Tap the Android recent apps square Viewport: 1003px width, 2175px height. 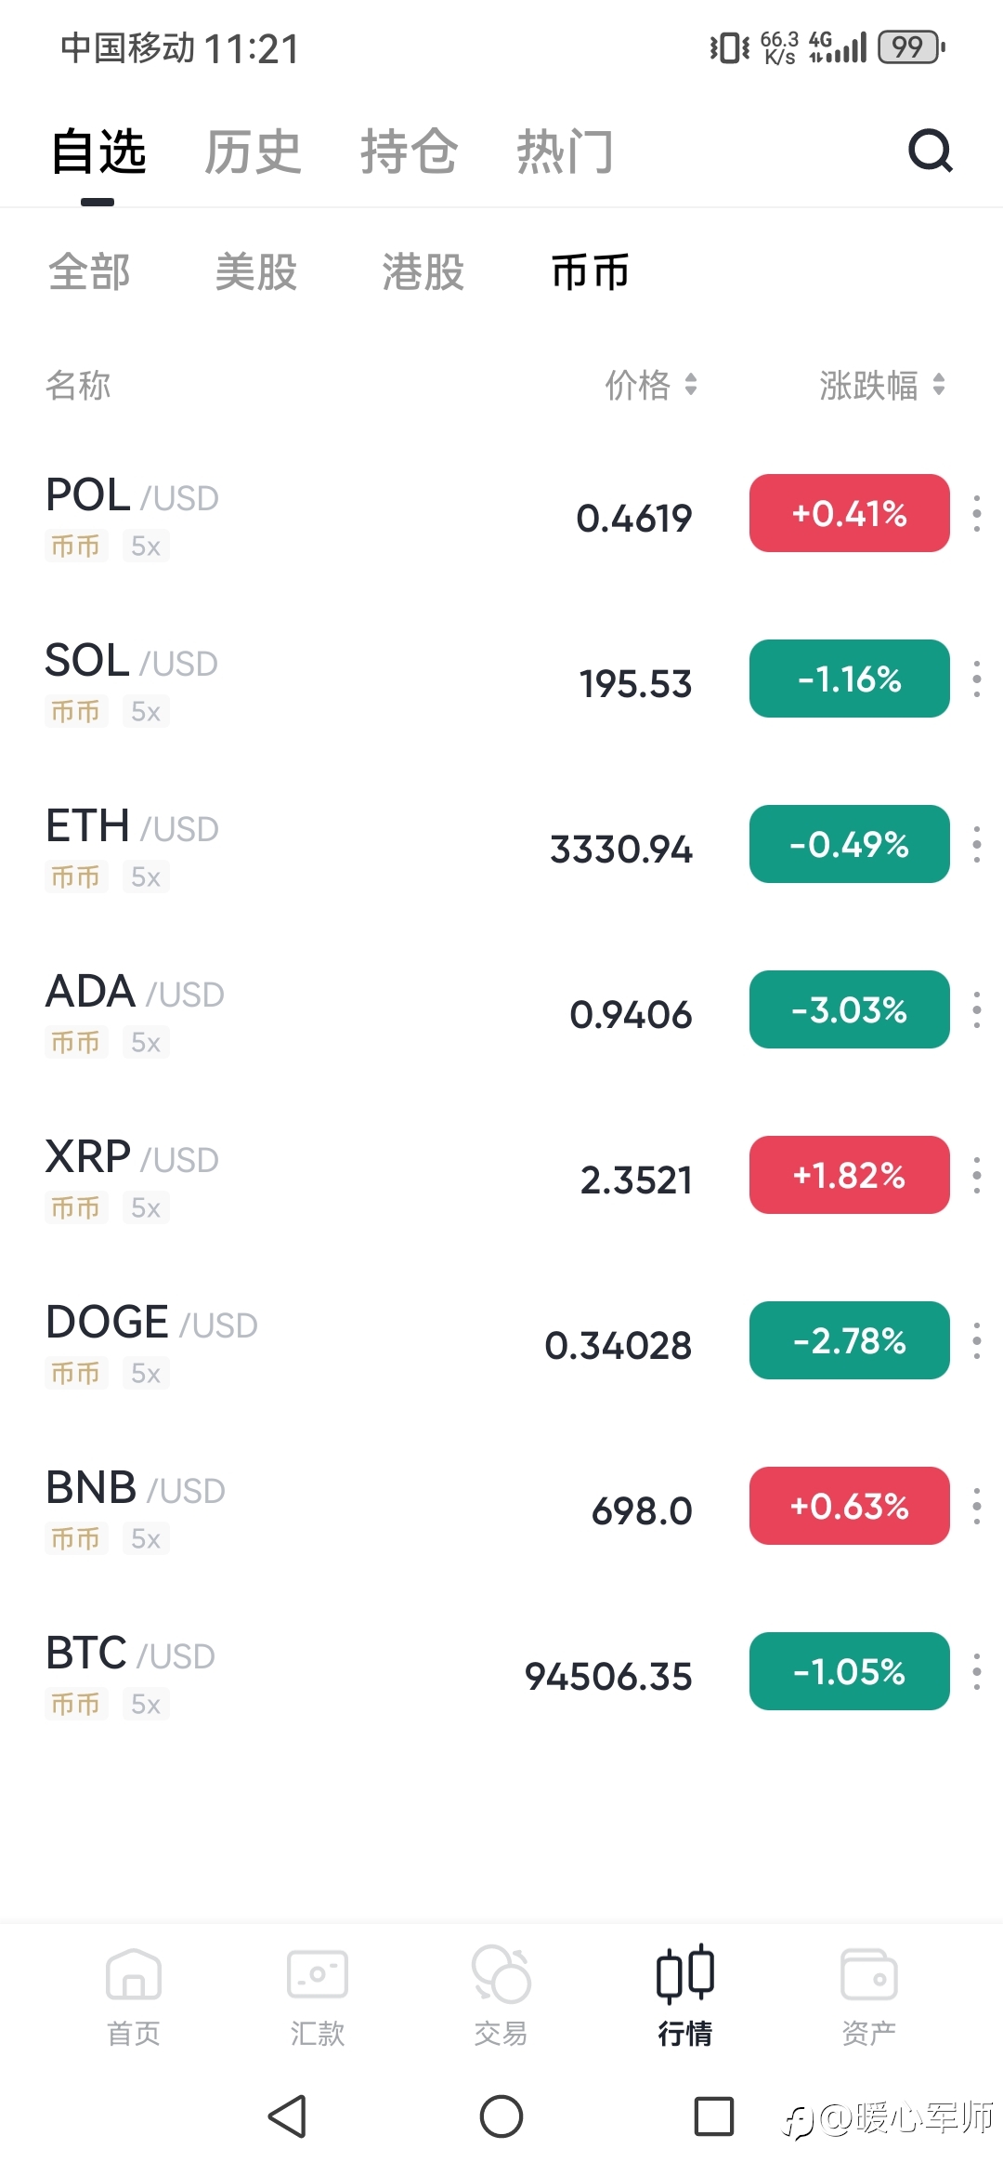click(x=714, y=2117)
